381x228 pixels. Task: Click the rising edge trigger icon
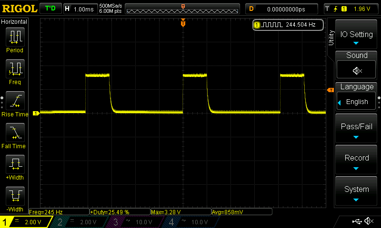[335, 9]
